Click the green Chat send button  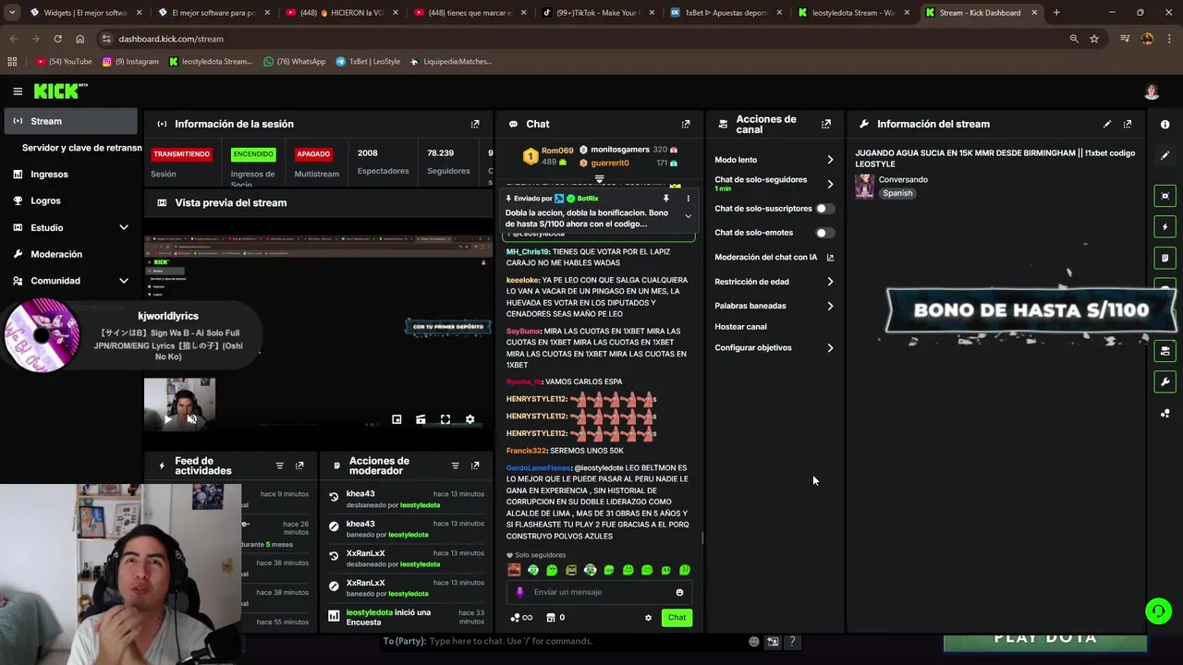click(x=677, y=618)
